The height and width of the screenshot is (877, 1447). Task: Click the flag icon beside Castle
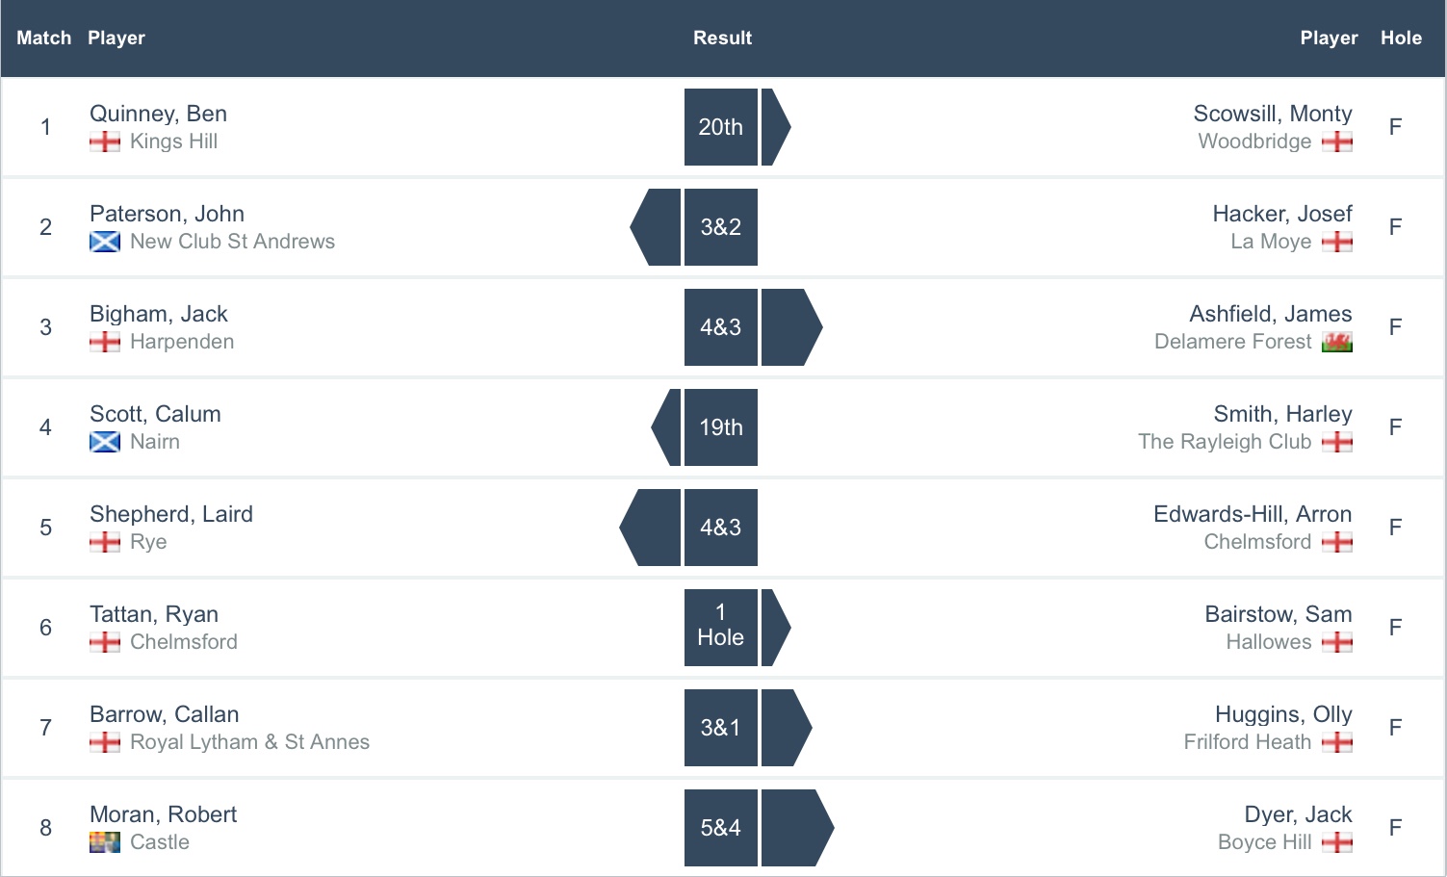(105, 842)
